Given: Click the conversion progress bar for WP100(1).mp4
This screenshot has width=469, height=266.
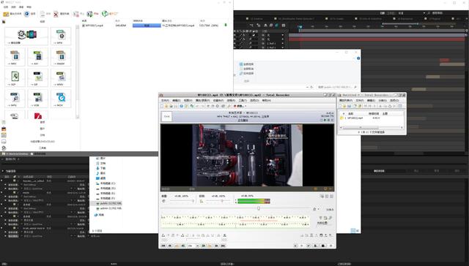Looking at the screenshot, I should click(x=147, y=26).
